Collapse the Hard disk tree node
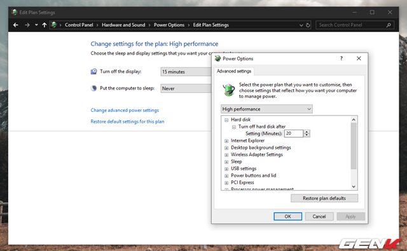The height and width of the screenshot is (251, 407). pos(226,120)
